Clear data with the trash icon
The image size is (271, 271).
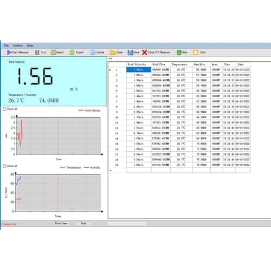pyautogui.click(x=179, y=53)
